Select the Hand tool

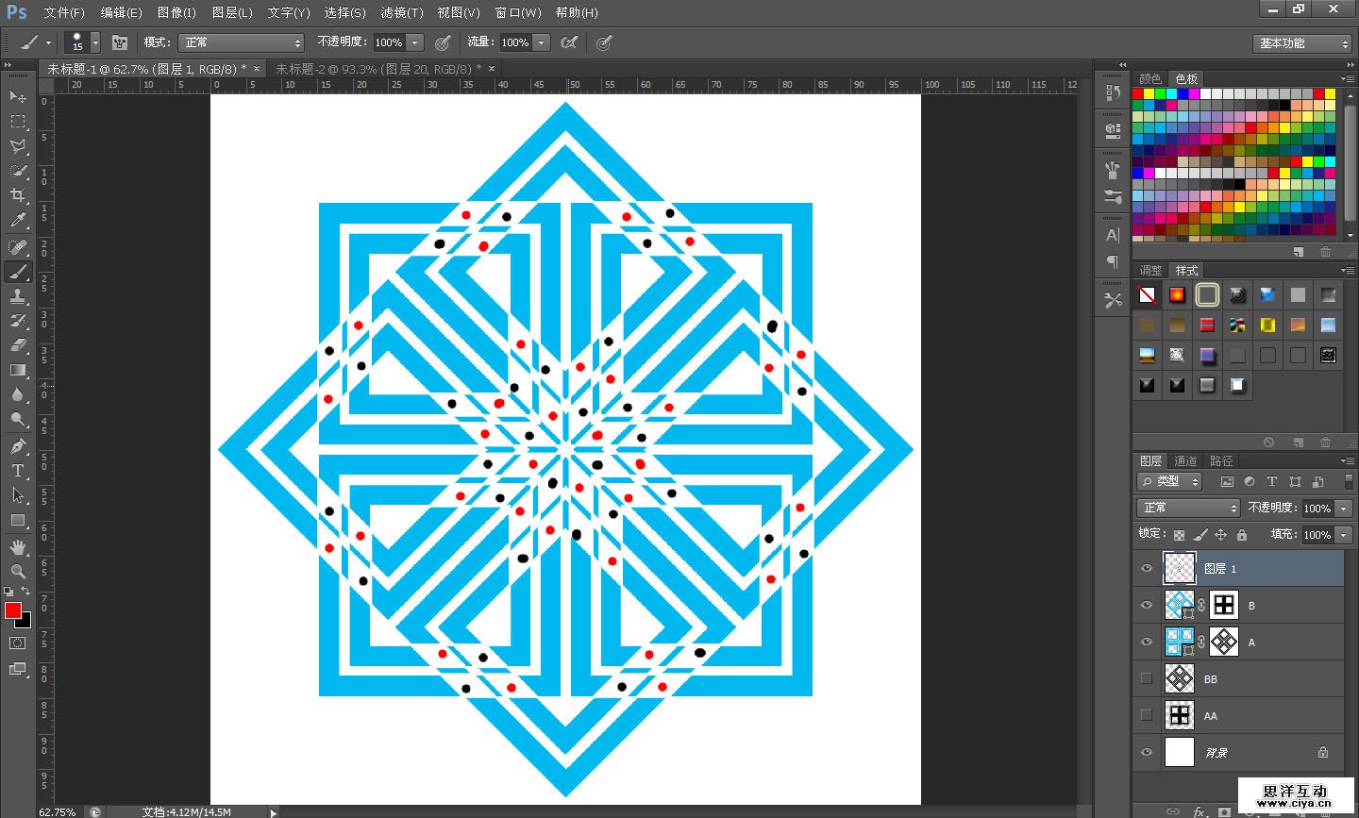pyautogui.click(x=18, y=547)
